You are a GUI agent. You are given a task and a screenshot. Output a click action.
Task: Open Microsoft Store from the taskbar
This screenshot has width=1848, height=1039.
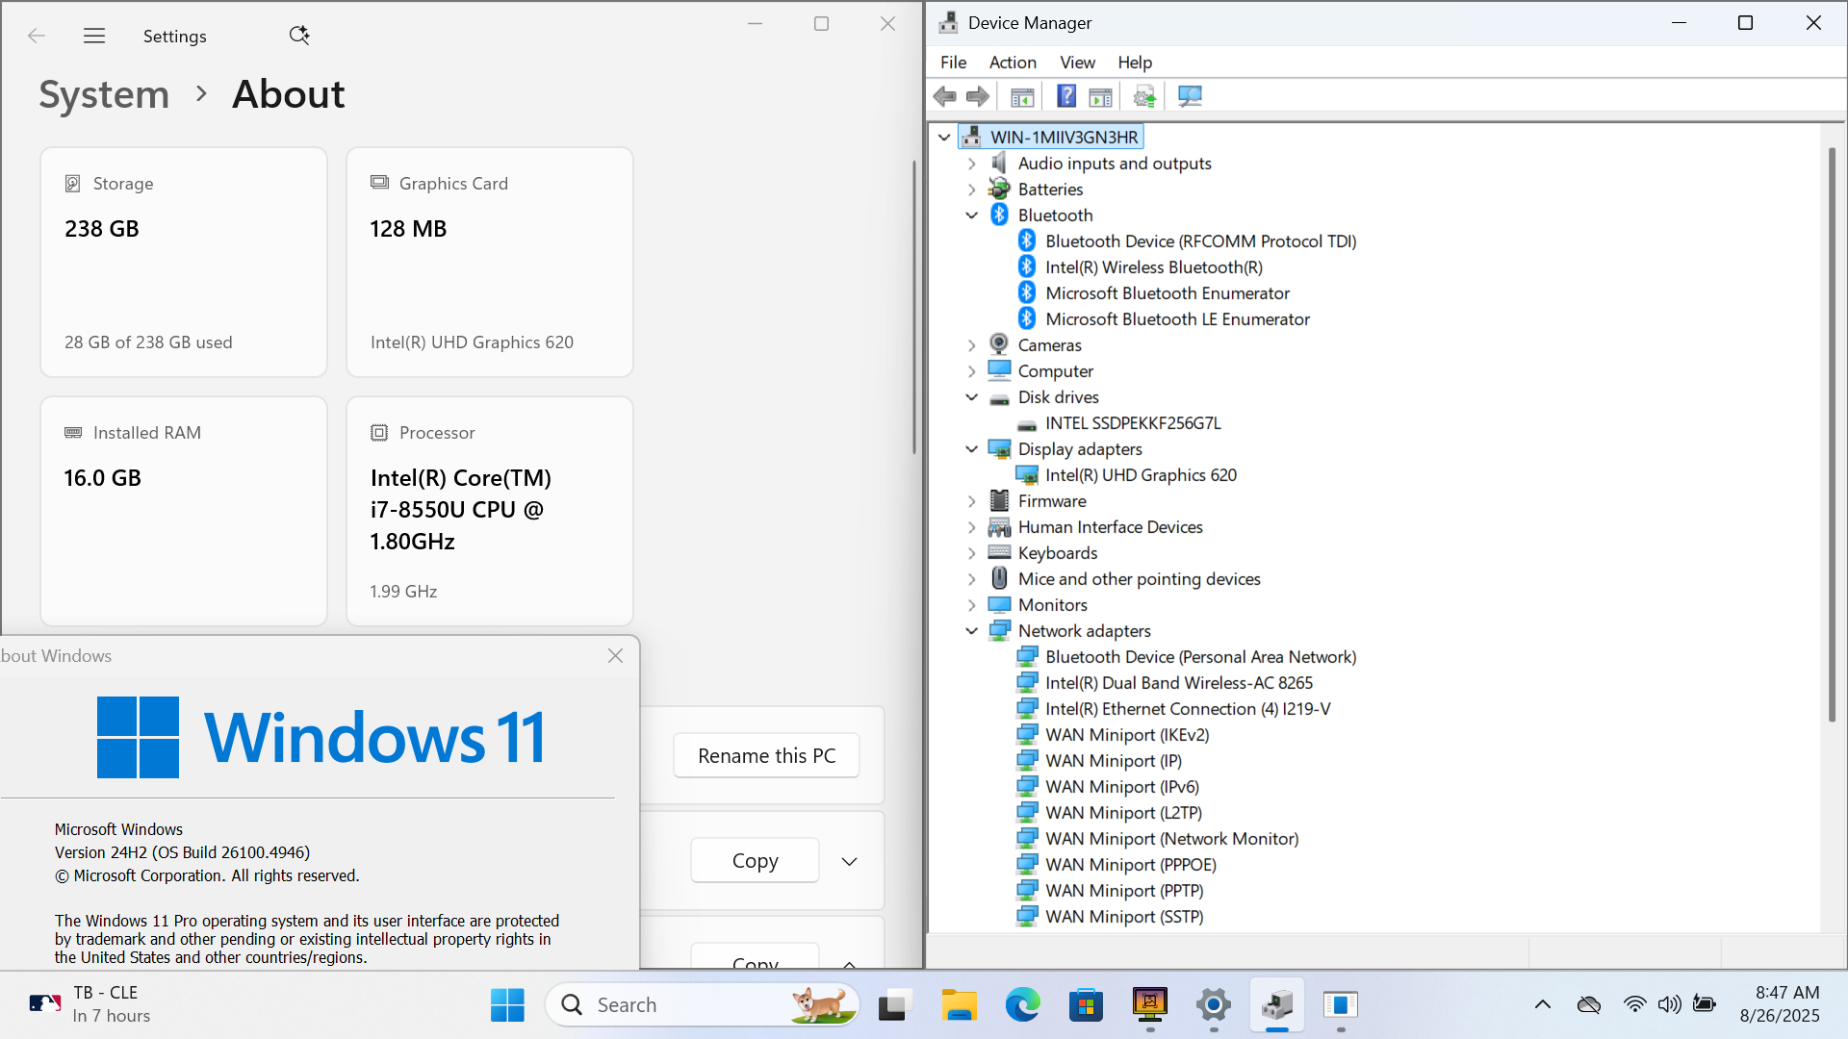click(x=1086, y=1004)
